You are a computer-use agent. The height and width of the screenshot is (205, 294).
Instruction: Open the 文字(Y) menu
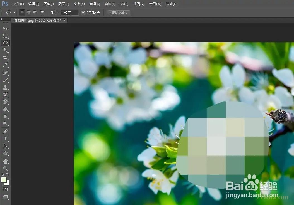(x=79, y=4)
